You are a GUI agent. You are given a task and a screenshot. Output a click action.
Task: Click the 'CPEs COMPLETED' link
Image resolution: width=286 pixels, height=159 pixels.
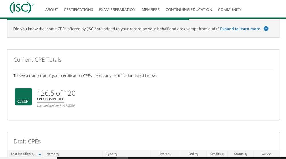(x=50, y=99)
